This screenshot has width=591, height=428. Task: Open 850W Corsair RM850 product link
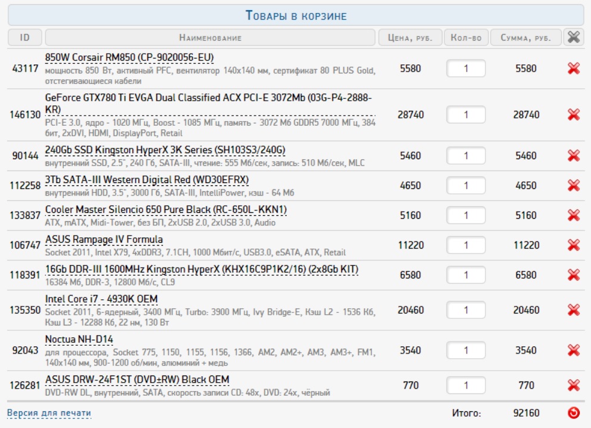129,57
